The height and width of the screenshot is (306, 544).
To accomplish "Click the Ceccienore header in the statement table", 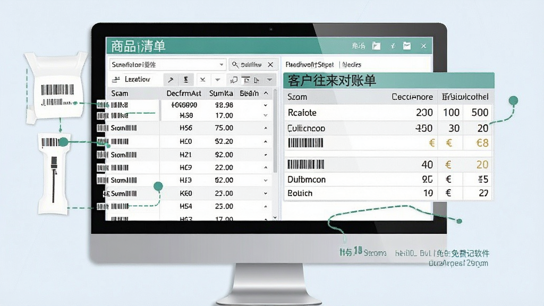I will pos(412,97).
